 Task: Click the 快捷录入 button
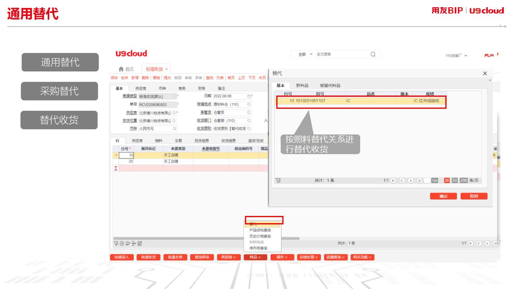coord(122,257)
